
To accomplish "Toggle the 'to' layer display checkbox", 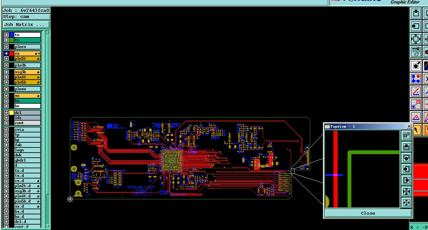I will pyautogui.click(x=6, y=35).
